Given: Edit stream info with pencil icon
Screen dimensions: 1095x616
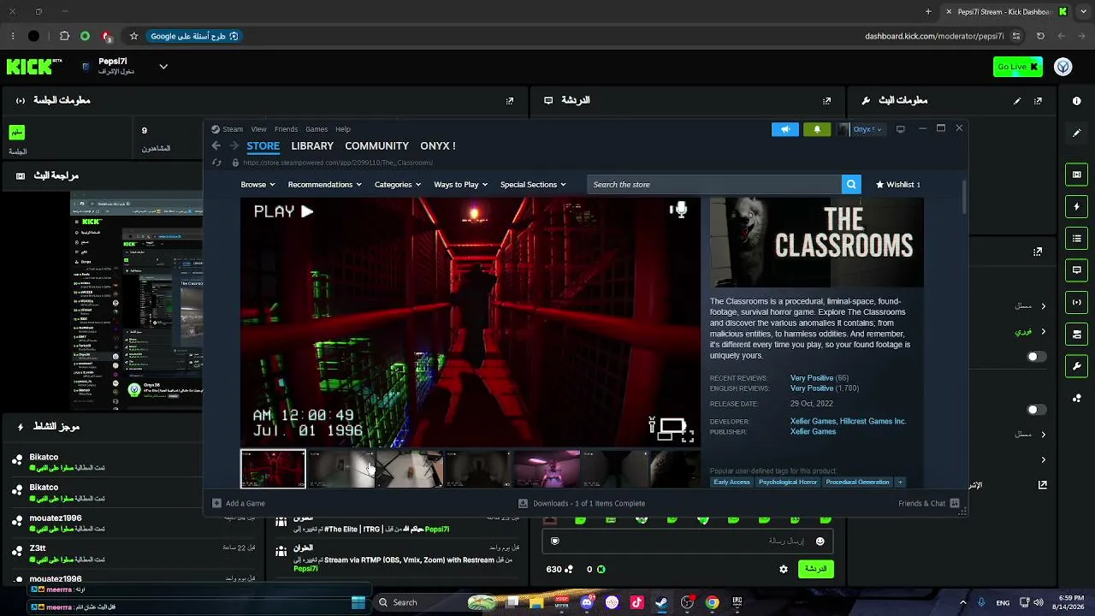Looking at the screenshot, I should point(1017,100).
